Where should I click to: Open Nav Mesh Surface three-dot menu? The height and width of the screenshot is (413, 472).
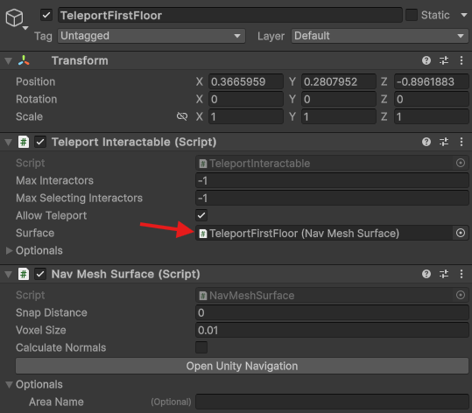coord(461,274)
